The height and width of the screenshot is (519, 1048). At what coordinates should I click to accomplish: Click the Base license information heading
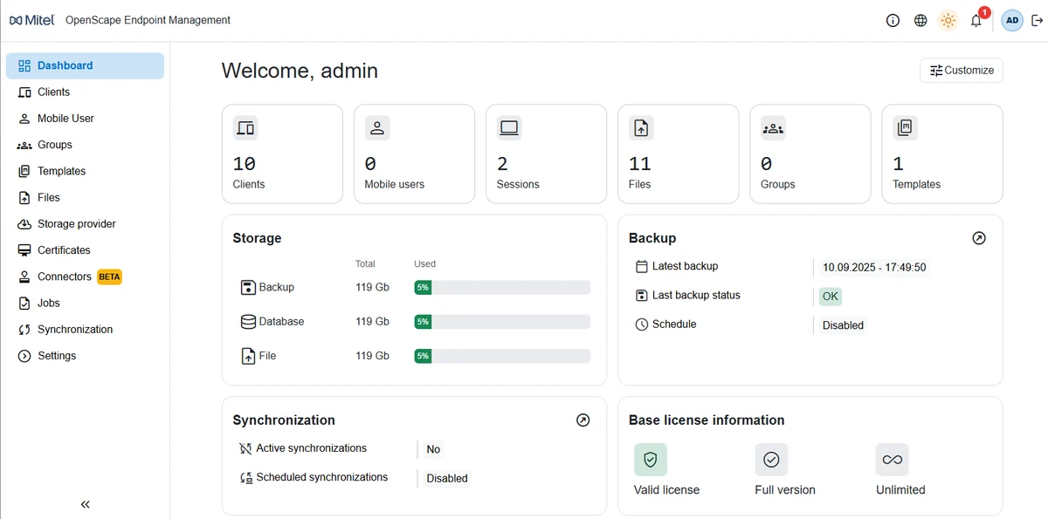coord(707,420)
